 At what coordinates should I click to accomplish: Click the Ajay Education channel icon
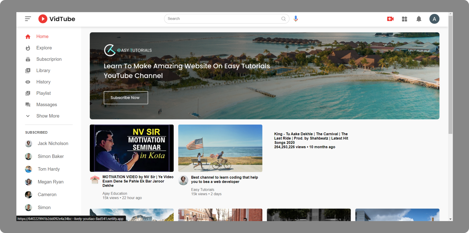point(95,180)
